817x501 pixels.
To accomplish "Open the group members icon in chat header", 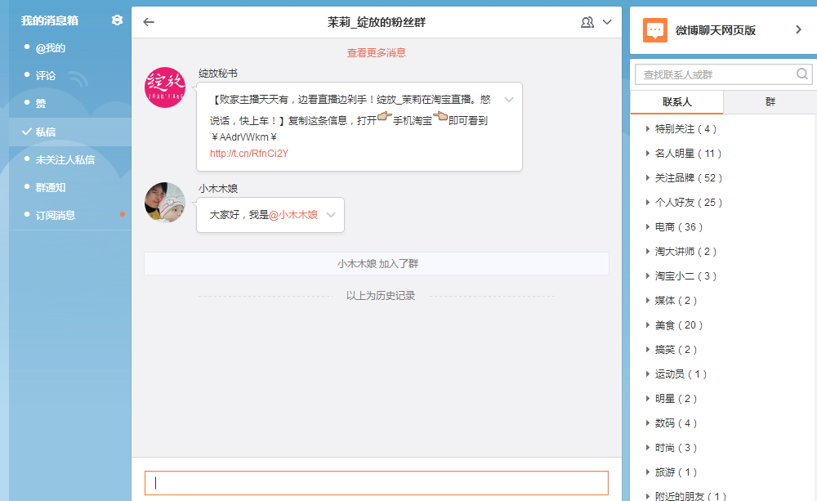I will click(587, 22).
